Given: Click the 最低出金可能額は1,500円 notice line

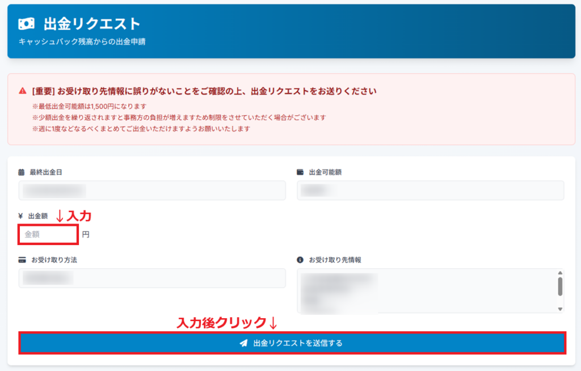Looking at the screenshot, I should tap(90, 106).
